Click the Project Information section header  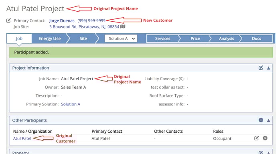pos(30,68)
